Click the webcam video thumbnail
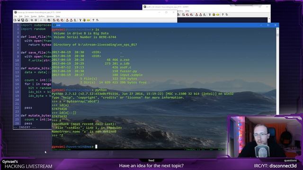This screenshot has width=303, height=170. 265,136
